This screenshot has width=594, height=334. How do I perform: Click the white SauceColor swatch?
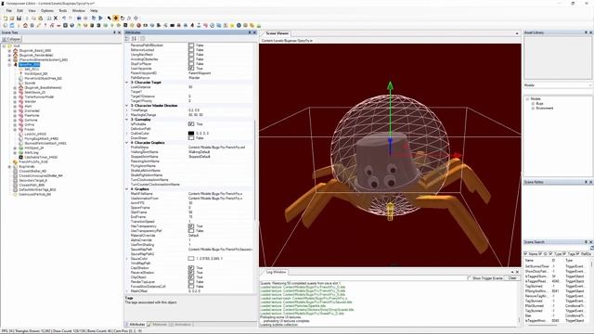pos(191,259)
